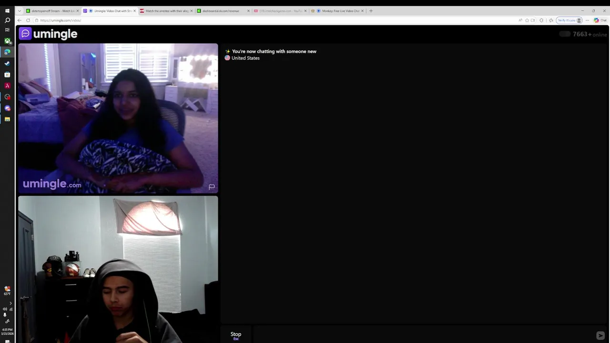The width and height of the screenshot is (610, 343).
Task: Open the Copilot Chat sidebar
Action: (x=600, y=20)
